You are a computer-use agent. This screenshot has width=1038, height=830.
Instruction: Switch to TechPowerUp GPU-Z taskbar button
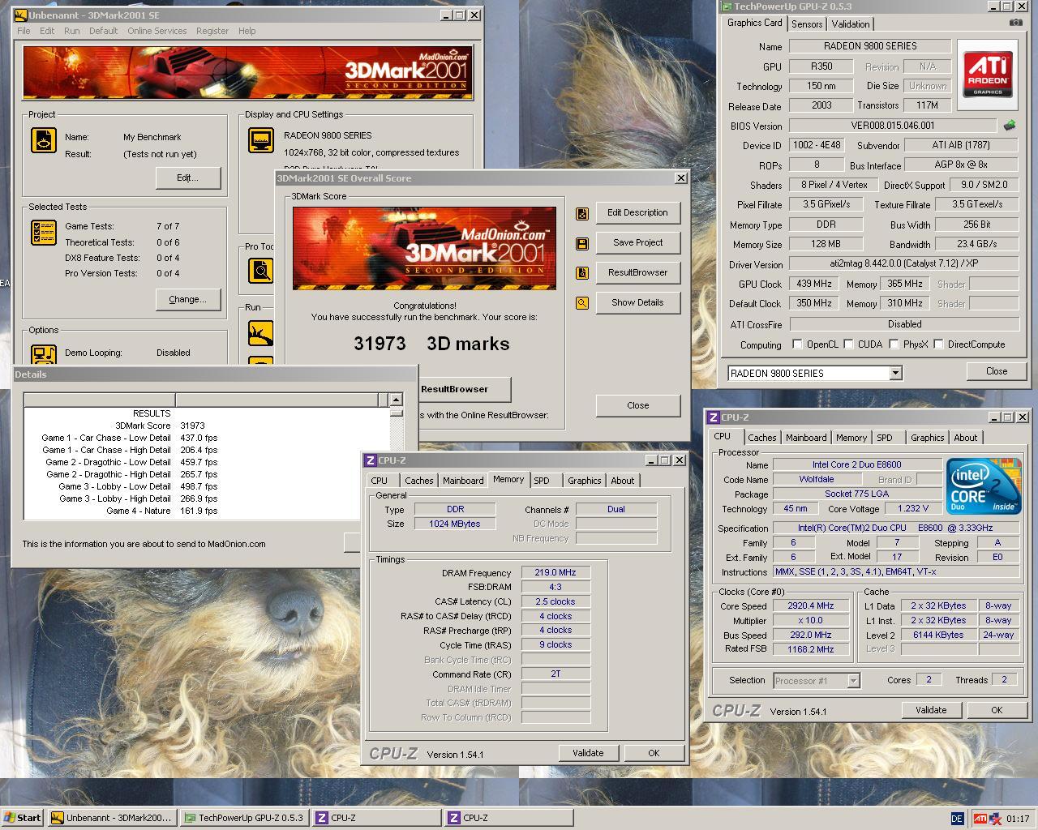pyautogui.click(x=244, y=818)
